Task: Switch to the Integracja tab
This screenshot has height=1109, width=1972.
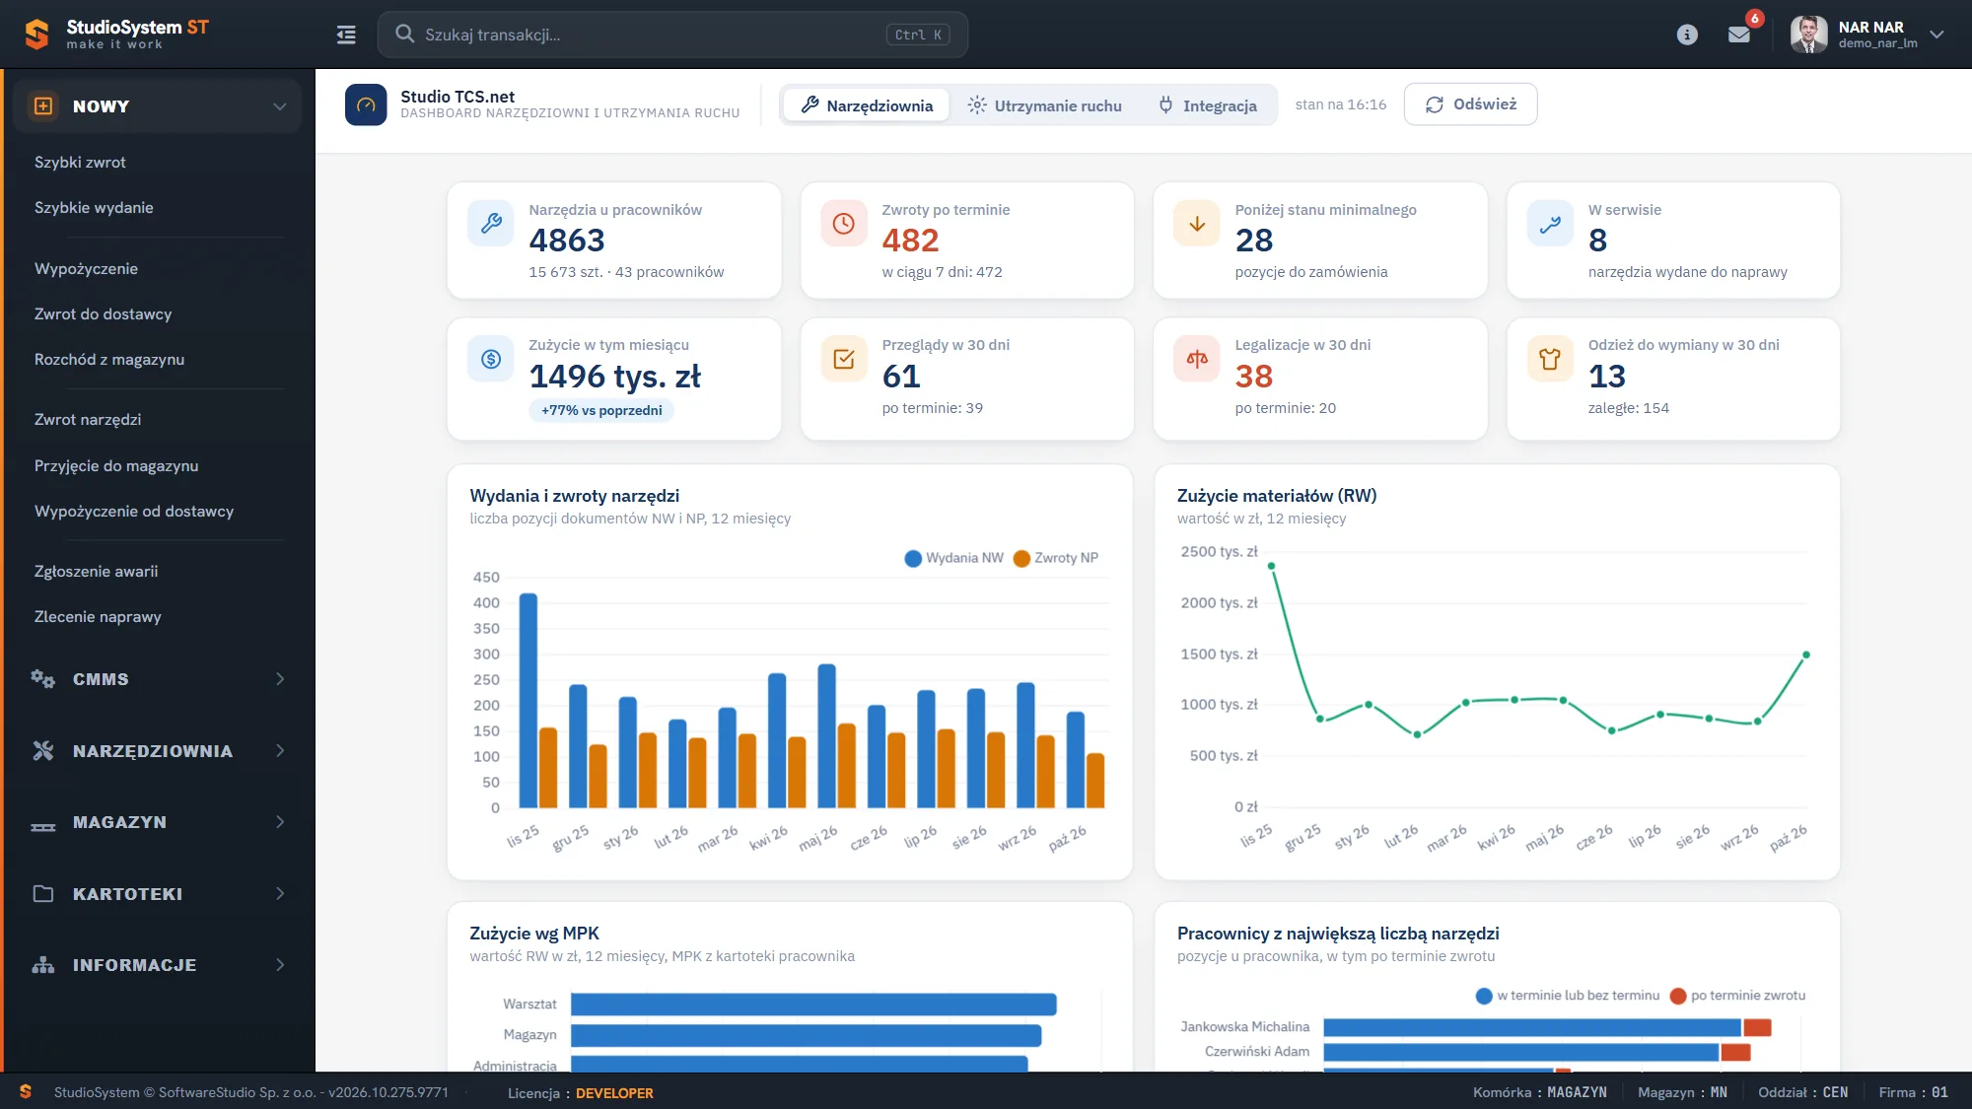Action: click(1208, 104)
